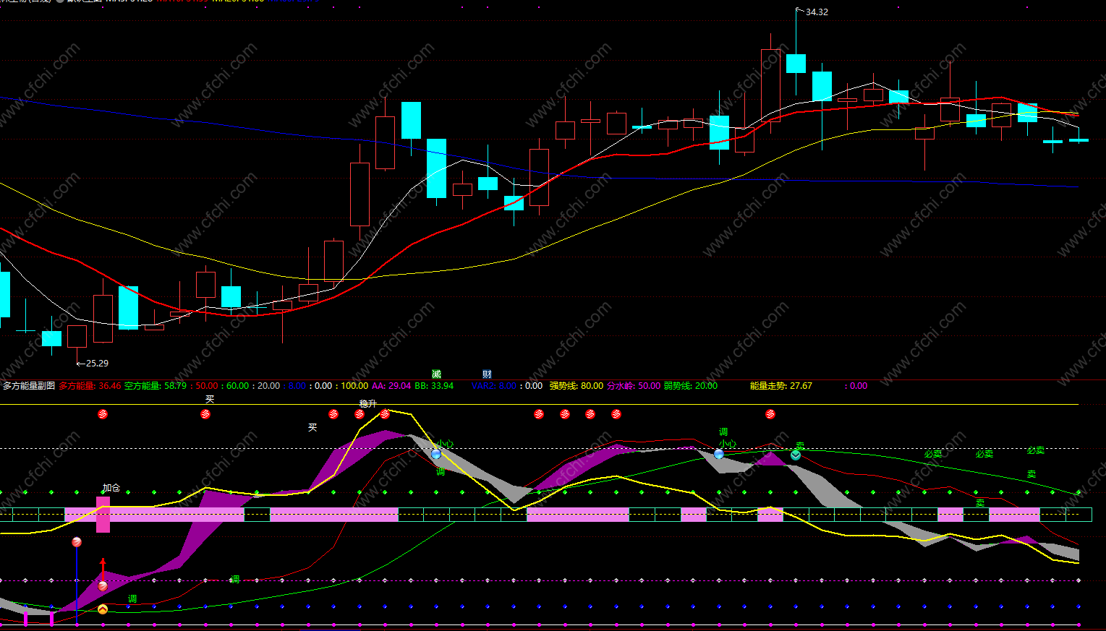
Task: Click the red ball atop the blue vertical line
Action: [x=77, y=541]
